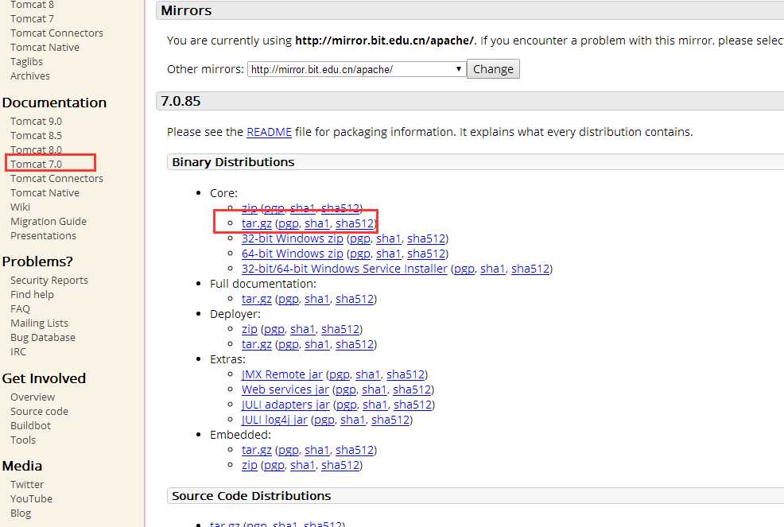Open the Buildbot link
Viewport: 784px width, 527px height.
click(30, 426)
